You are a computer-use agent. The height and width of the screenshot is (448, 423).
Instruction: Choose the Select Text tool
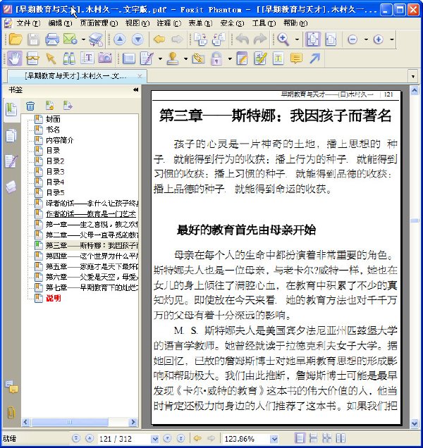pyautogui.click(x=87, y=58)
